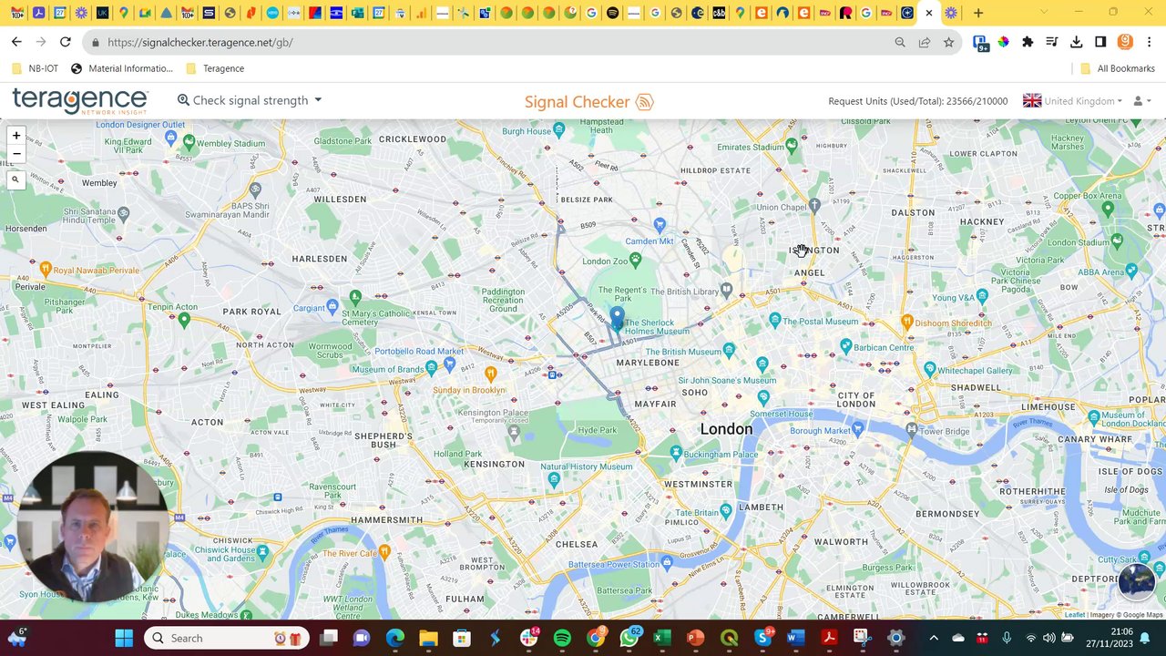Click Dishoom Shoreditch restaurant marker

(x=906, y=321)
